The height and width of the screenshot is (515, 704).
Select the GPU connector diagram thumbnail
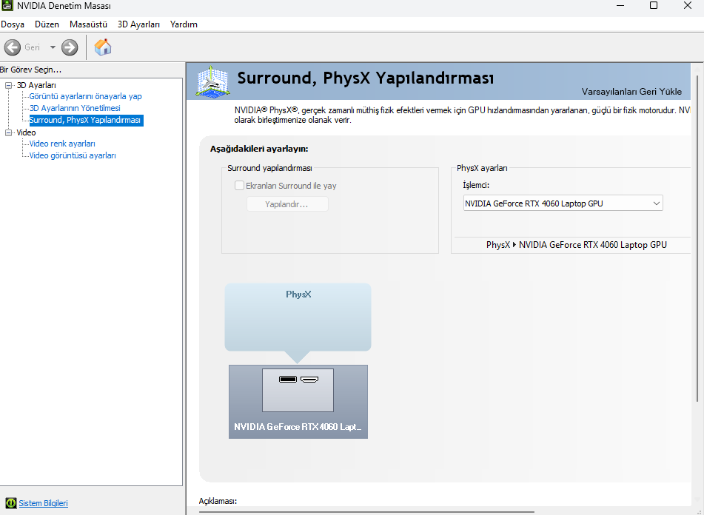coord(298,390)
